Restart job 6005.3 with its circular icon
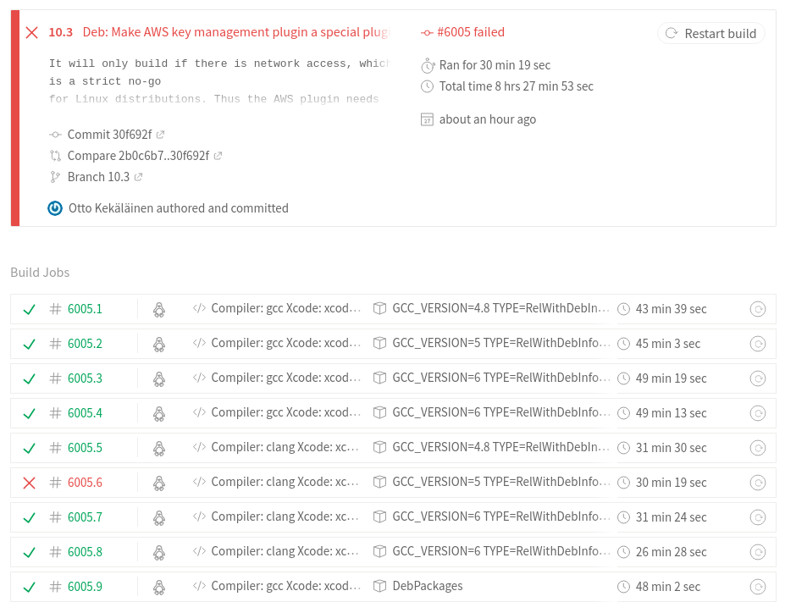Viewport: 785px width, 613px height. [758, 378]
